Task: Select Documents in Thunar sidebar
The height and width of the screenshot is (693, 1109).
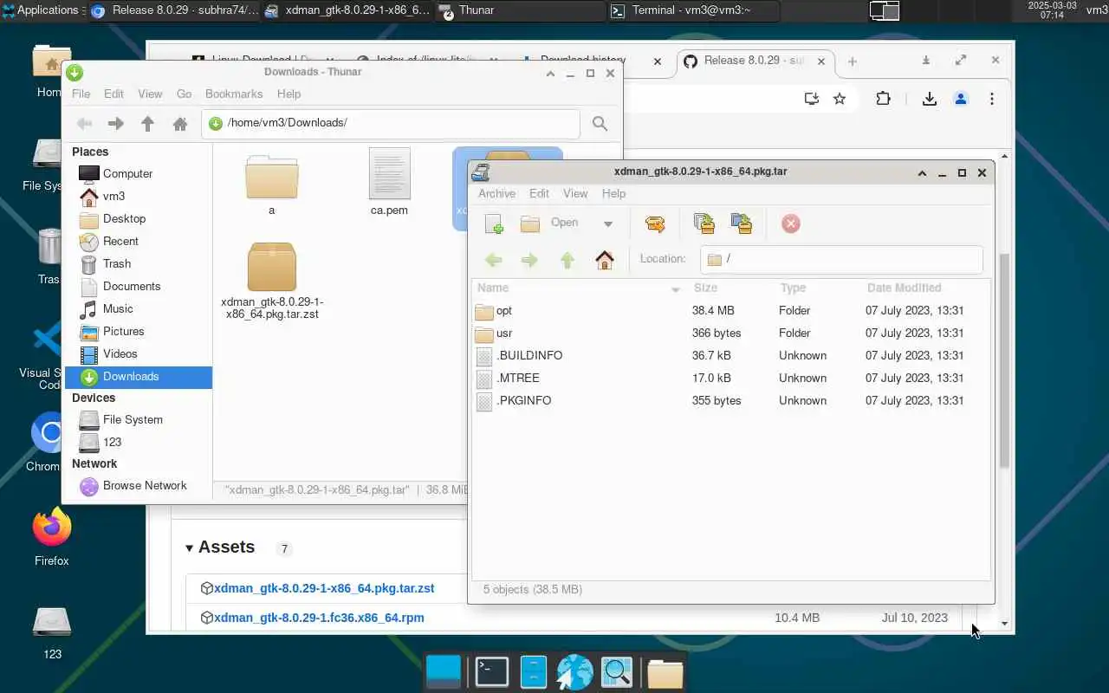Action: tap(138, 286)
